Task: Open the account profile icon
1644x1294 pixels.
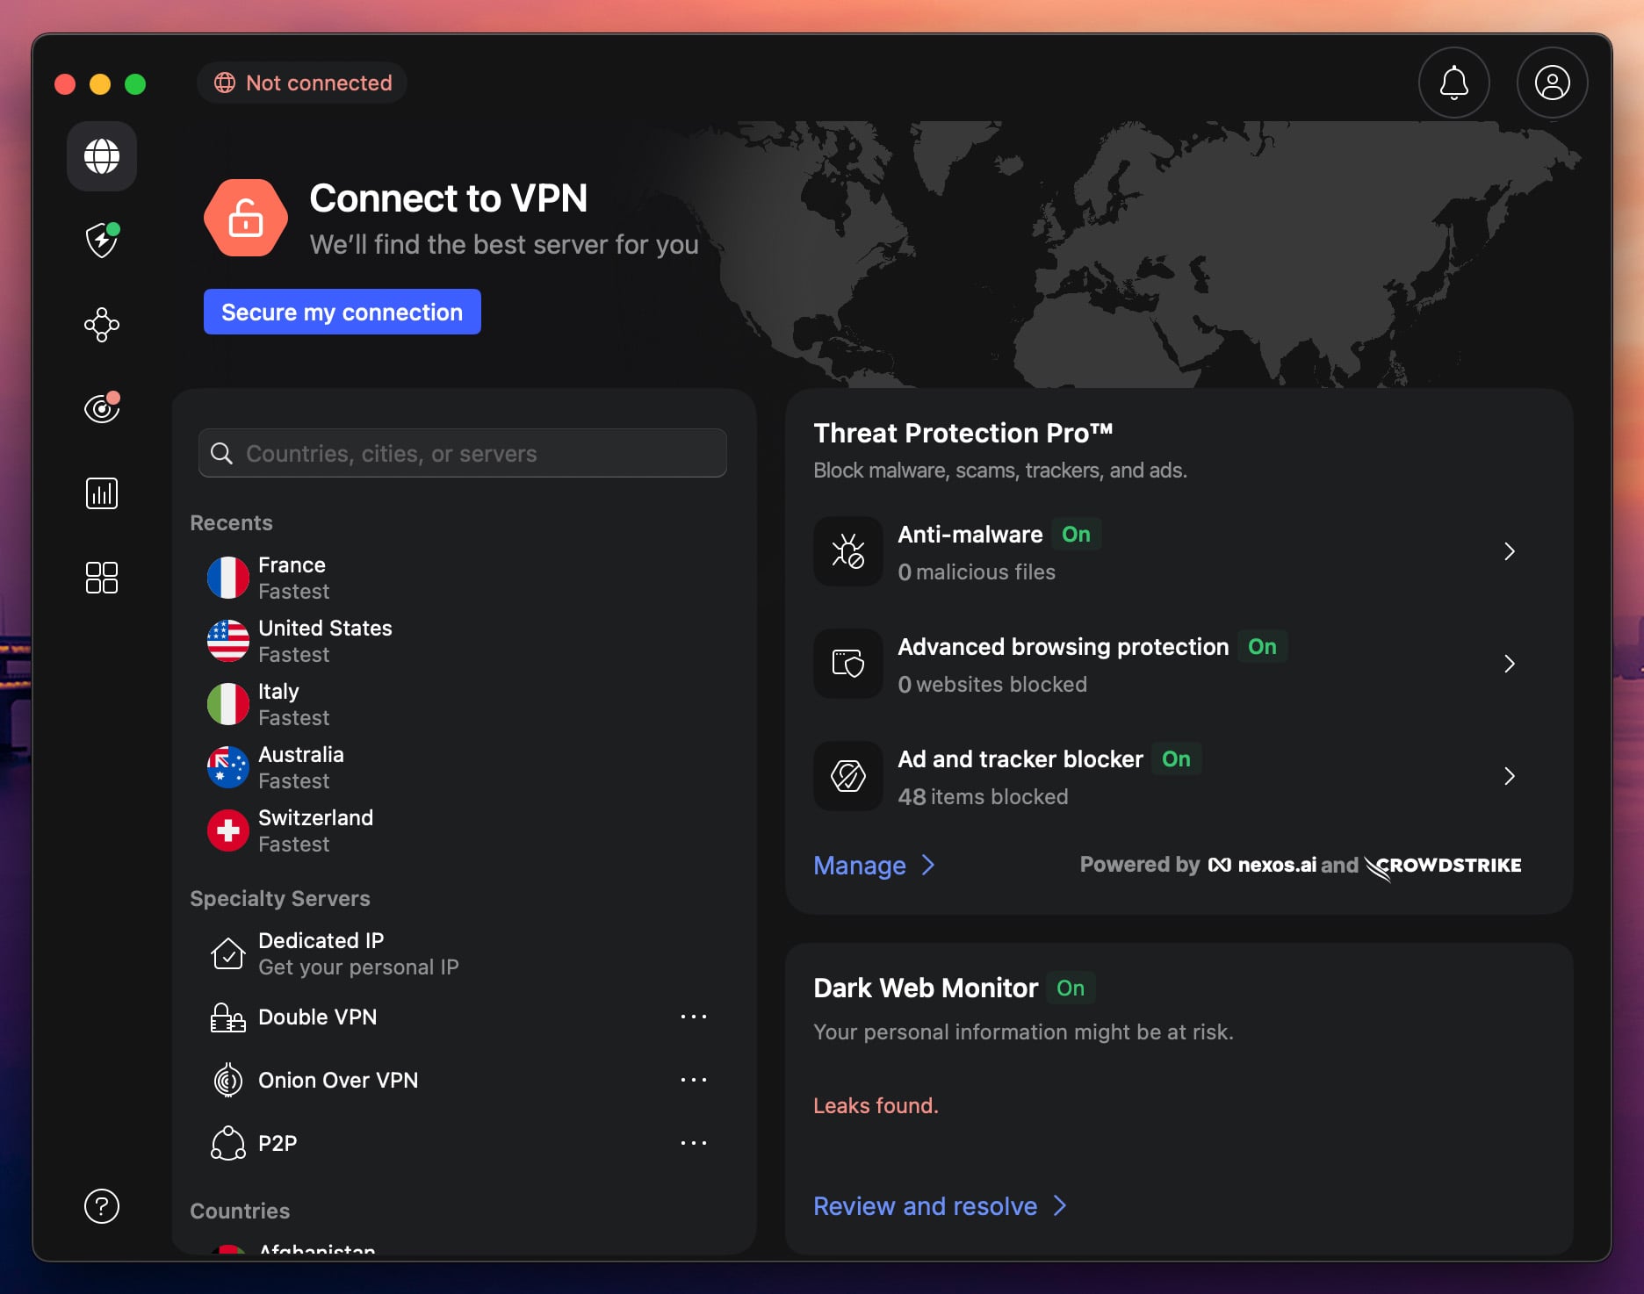Action: [x=1551, y=83]
